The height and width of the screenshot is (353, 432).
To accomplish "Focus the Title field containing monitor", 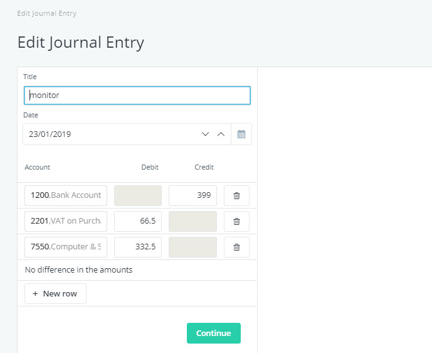I will pos(137,95).
